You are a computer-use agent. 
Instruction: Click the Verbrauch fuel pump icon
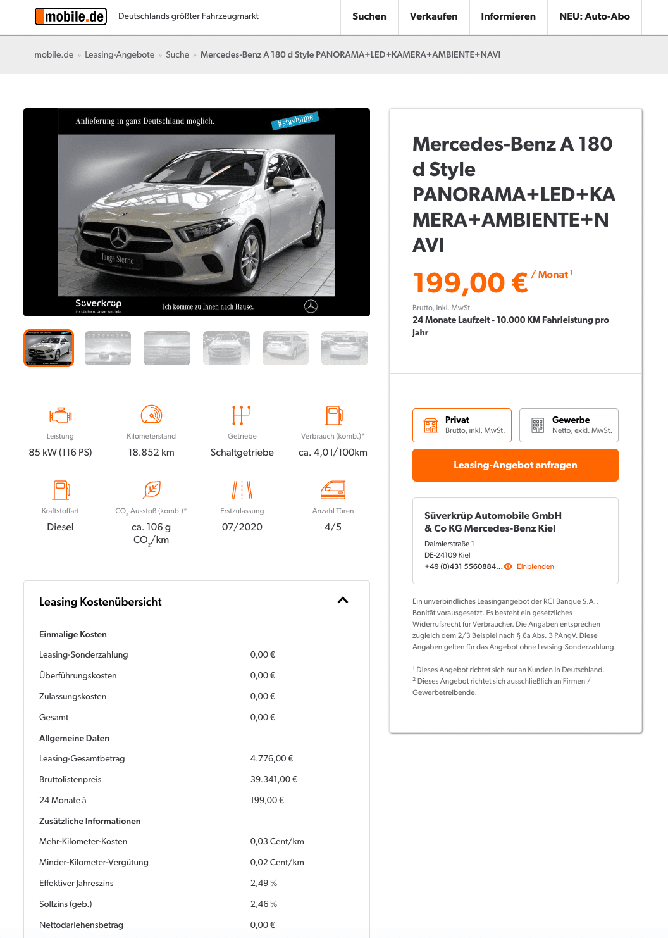333,415
